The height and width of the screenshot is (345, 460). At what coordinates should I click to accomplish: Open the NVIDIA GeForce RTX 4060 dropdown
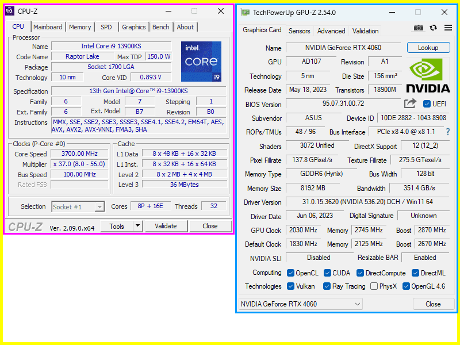pos(300,304)
